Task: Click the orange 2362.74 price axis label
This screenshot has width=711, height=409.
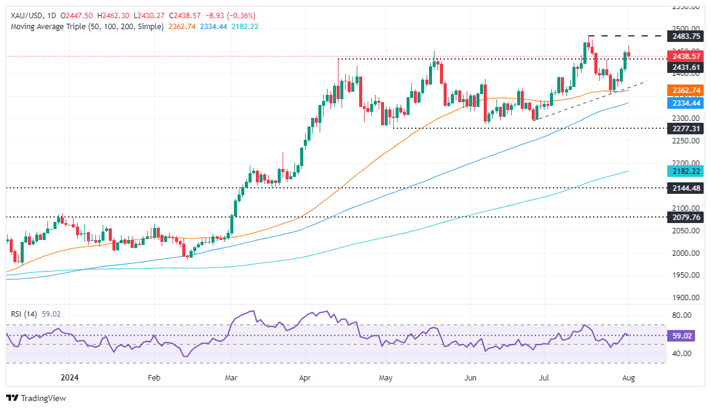Action: pyautogui.click(x=685, y=90)
